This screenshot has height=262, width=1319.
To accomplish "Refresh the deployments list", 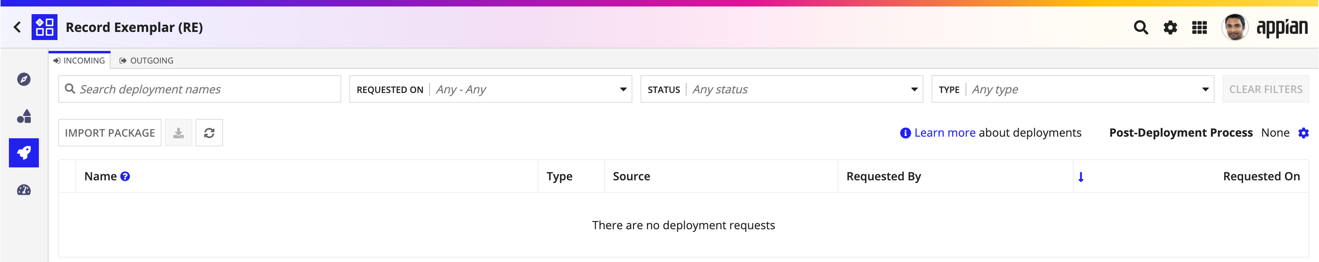I will pos(209,133).
